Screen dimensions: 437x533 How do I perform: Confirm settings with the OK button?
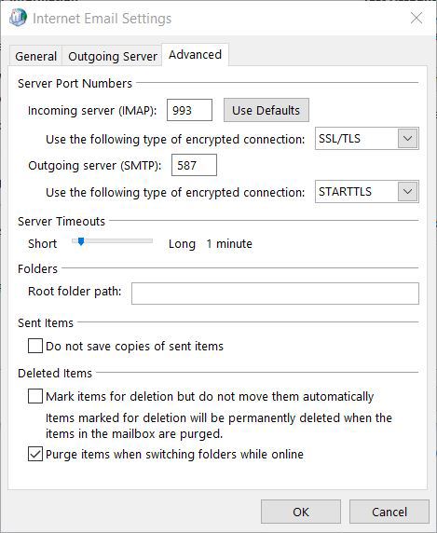301,512
